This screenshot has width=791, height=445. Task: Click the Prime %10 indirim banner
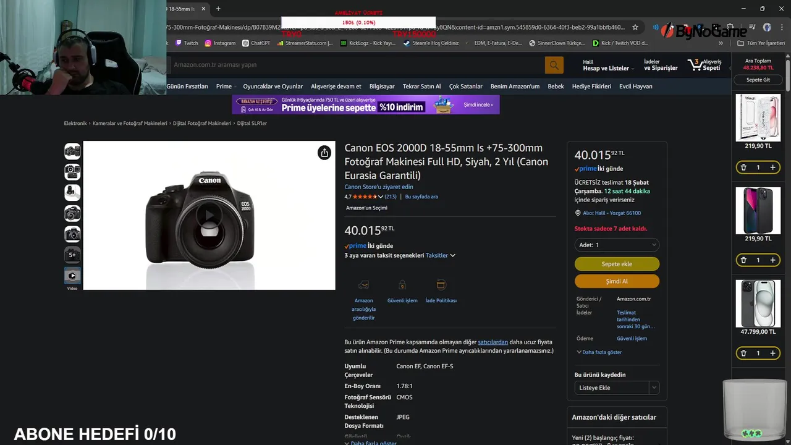tap(366, 104)
